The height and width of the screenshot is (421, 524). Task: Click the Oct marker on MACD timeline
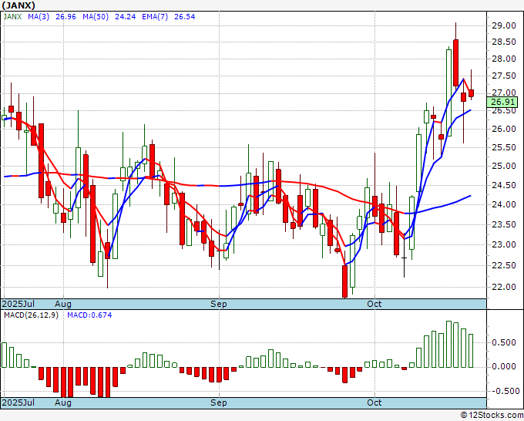click(374, 402)
